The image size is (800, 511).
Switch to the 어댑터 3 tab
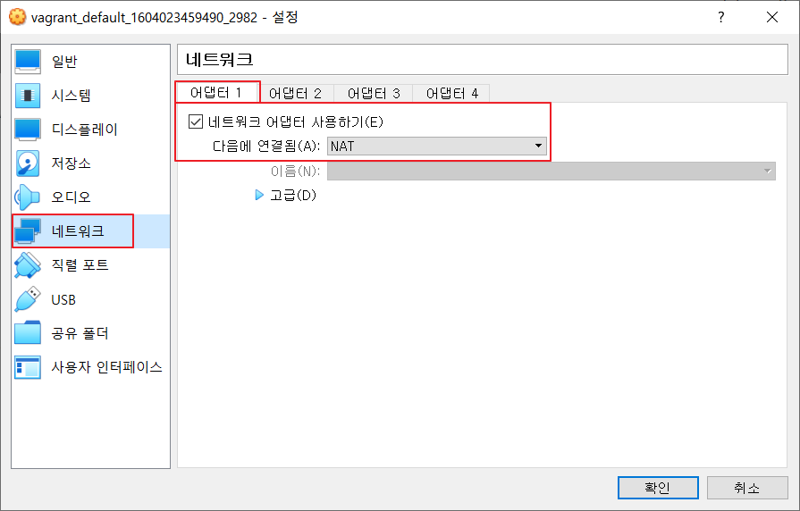(374, 93)
